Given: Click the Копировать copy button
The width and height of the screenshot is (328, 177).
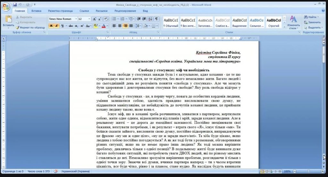Looking at the screenshot, I should [x=26, y=22].
